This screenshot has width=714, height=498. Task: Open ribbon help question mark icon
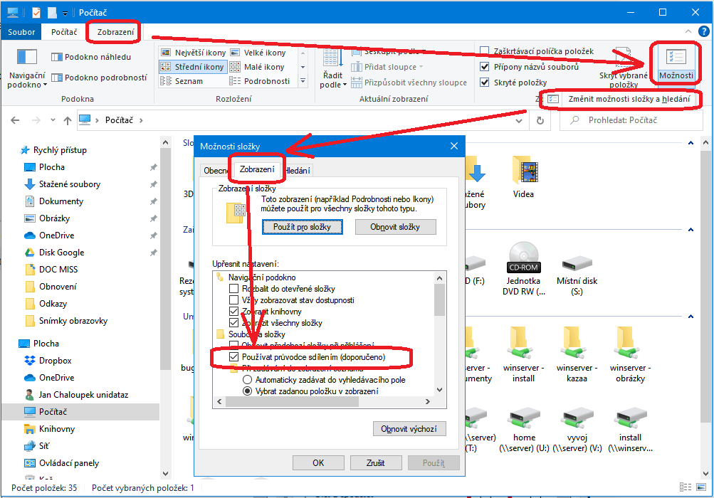[x=703, y=31]
